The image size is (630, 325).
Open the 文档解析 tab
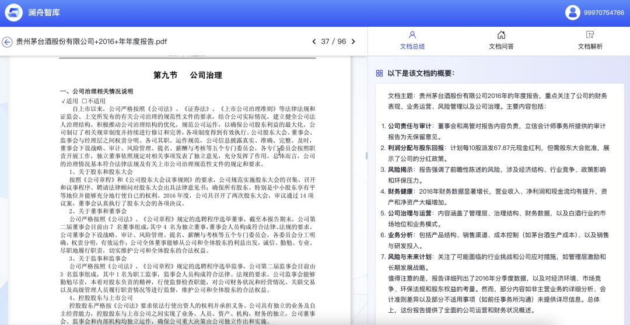click(x=590, y=41)
